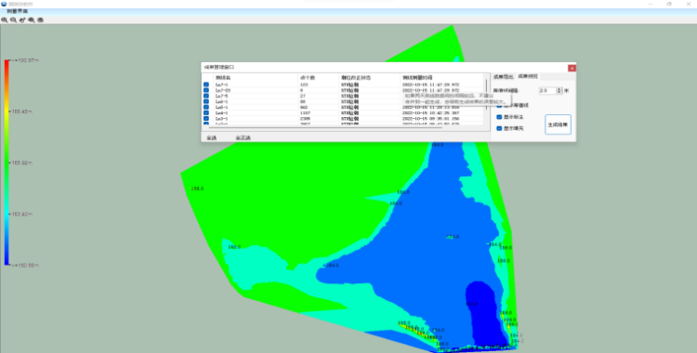
Task: Toggle the 显示标注 checkbox
Action: 499,117
